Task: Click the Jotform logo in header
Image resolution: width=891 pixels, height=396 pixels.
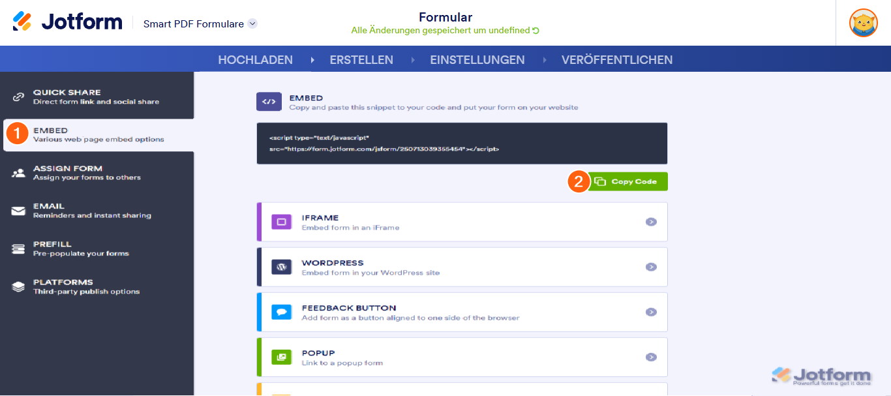Action: (x=67, y=22)
